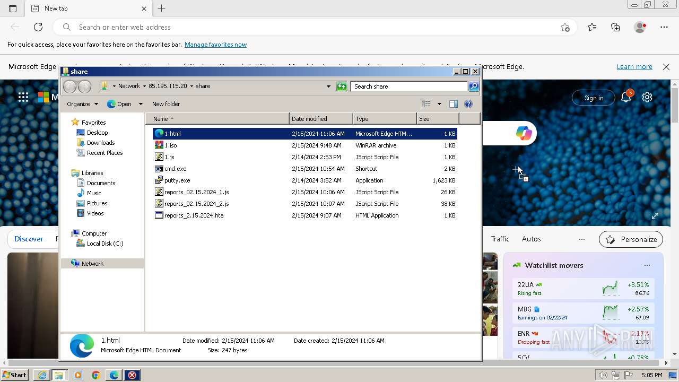Open Local Disk (C:)

[105, 244]
